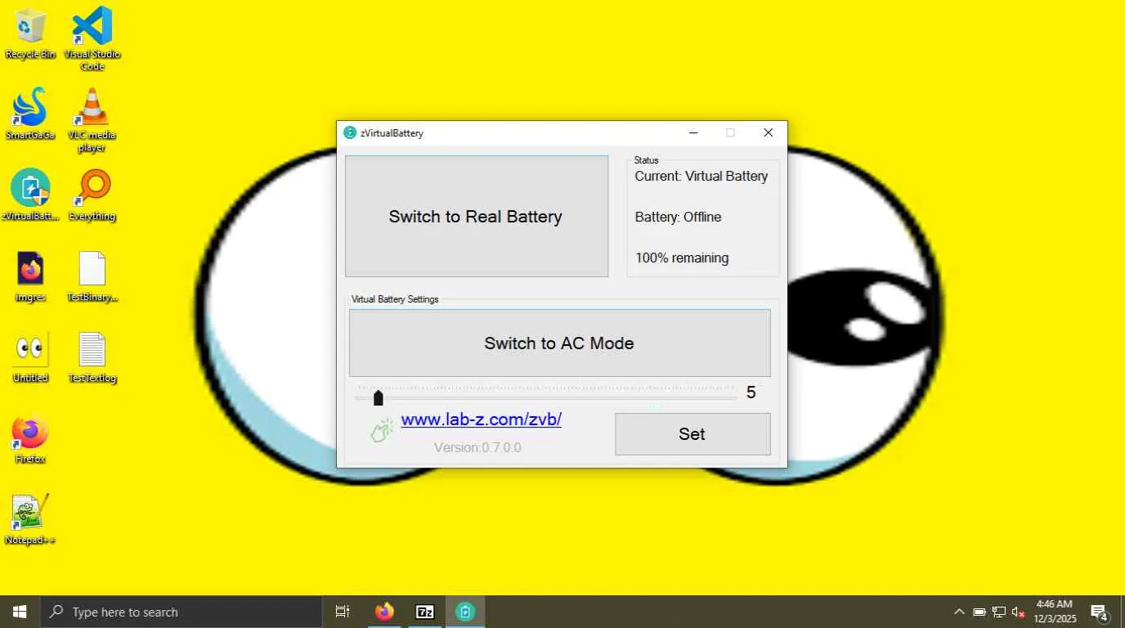1125x628 pixels.
Task: Open the notification center icon
Action: tap(1100, 612)
